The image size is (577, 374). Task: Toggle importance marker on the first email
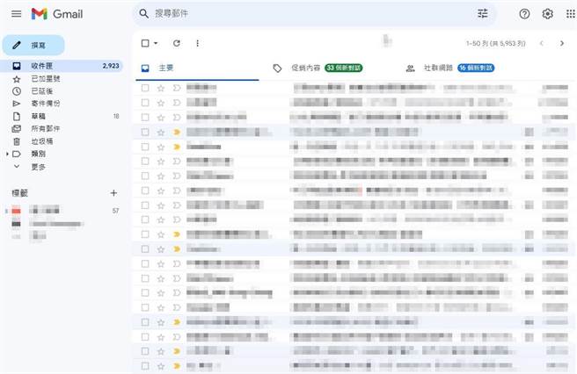tap(177, 88)
